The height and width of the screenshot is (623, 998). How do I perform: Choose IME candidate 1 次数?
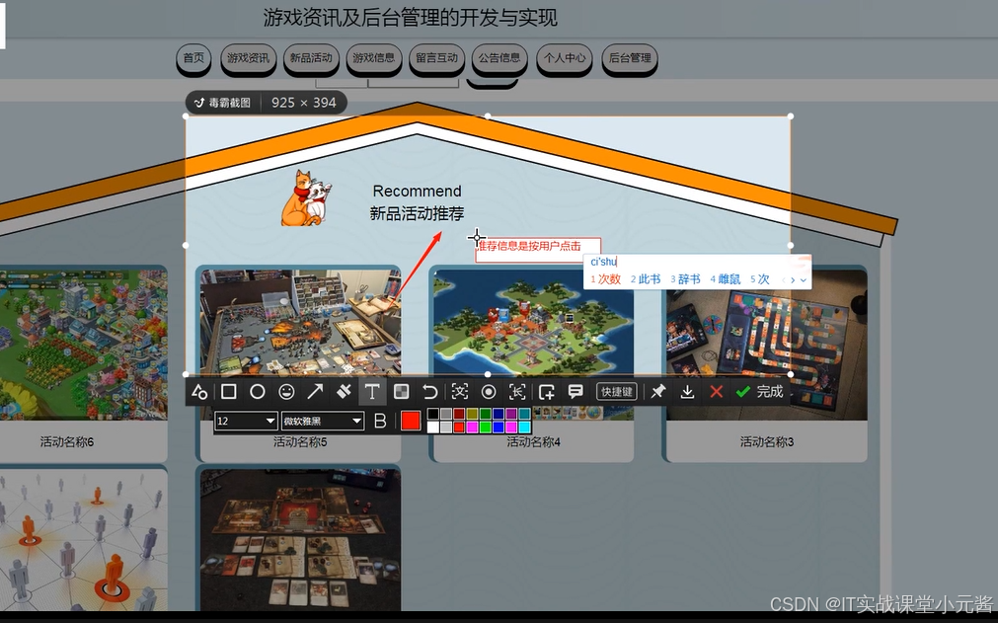(605, 279)
